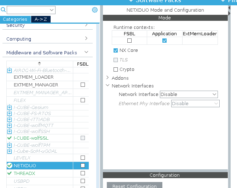The width and height of the screenshot is (237, 188).
Task: Tick FSBL checkbox for FILEX
Action: point(83,100)
